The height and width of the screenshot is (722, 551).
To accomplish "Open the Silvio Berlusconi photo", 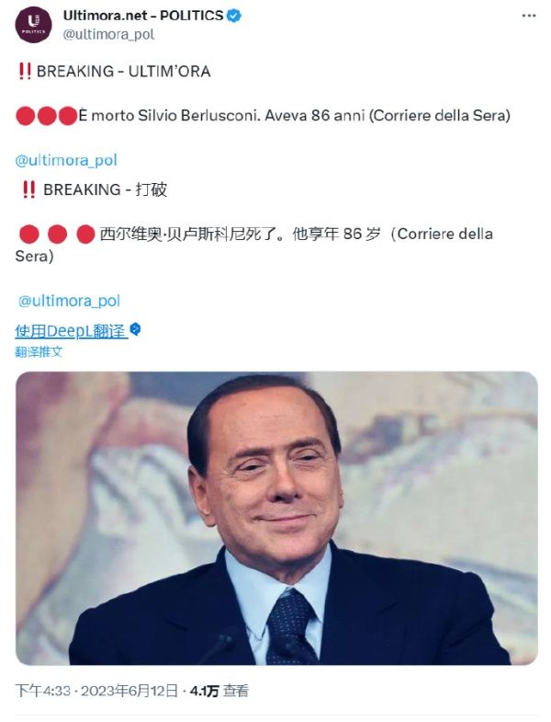I will [x=276, y=518].
